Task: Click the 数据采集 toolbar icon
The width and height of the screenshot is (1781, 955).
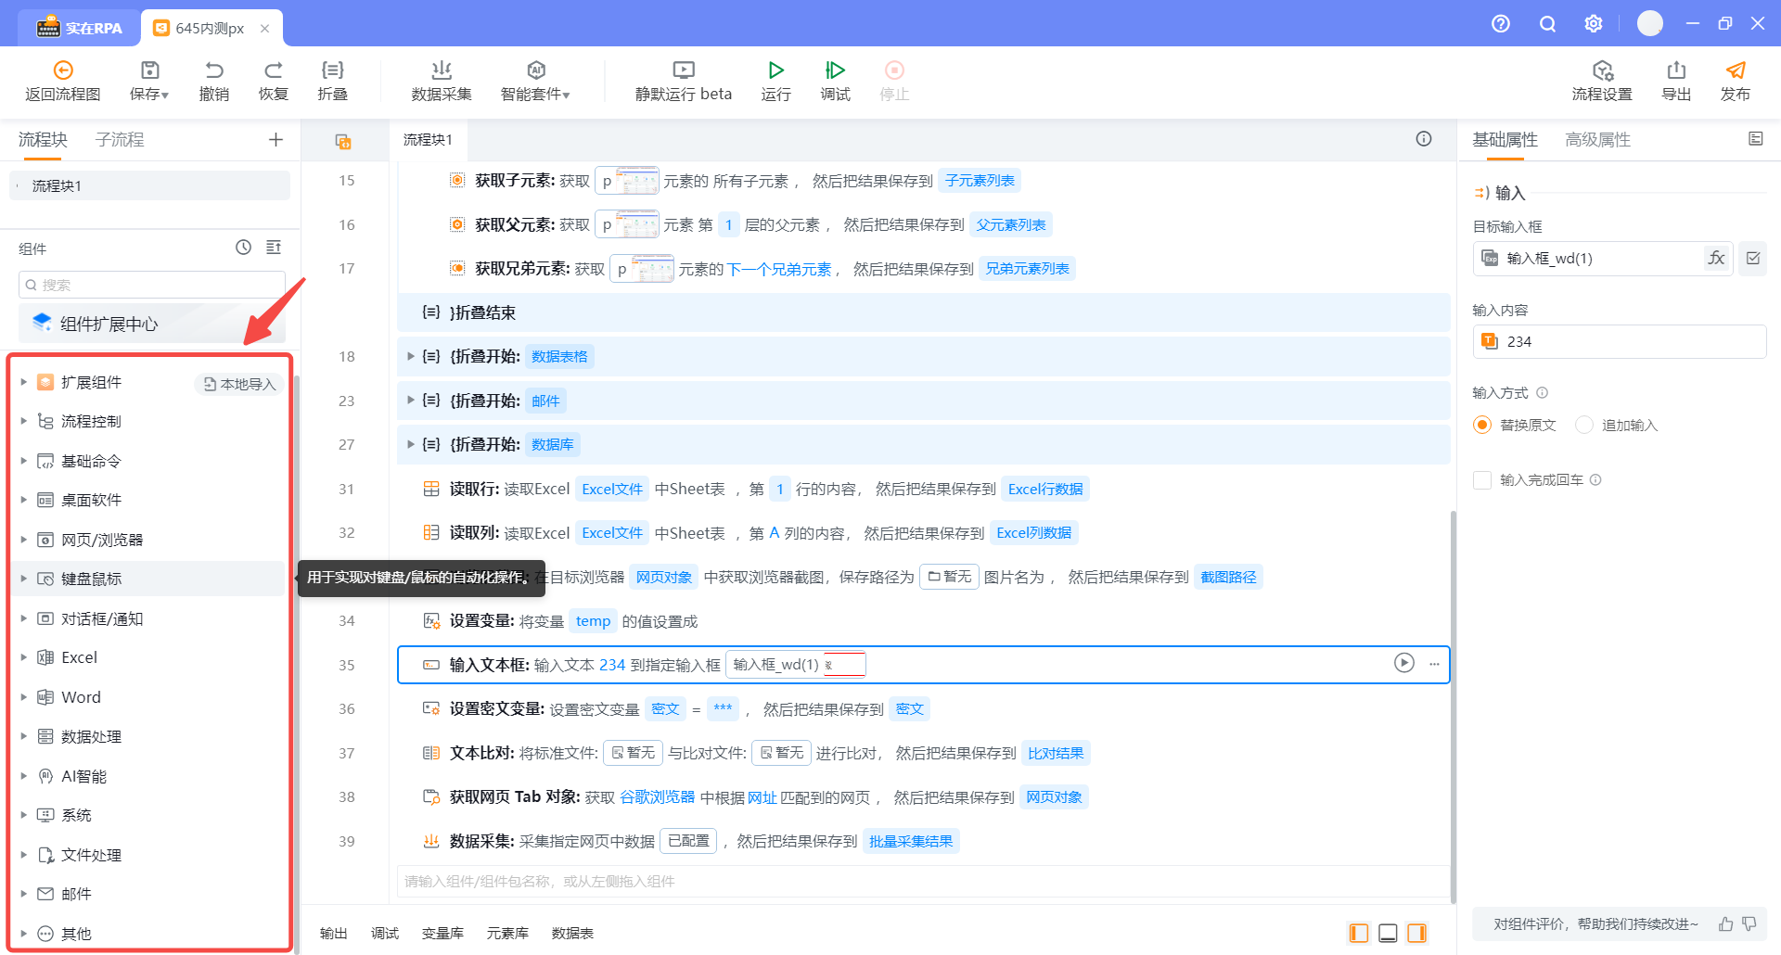Action: tap(442, 70)
